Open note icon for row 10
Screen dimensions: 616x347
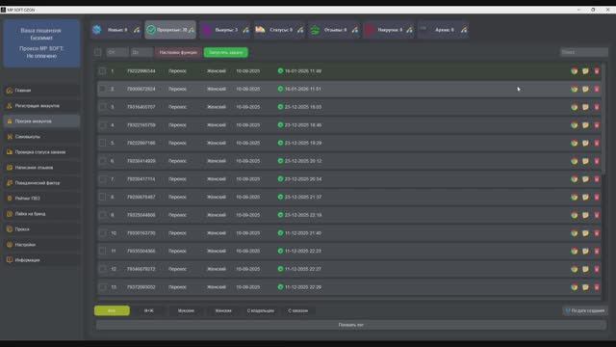tap(585, 233)
